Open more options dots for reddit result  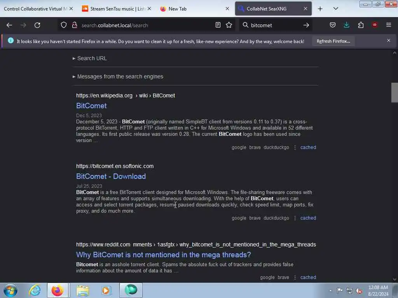(x=295, y=277)
